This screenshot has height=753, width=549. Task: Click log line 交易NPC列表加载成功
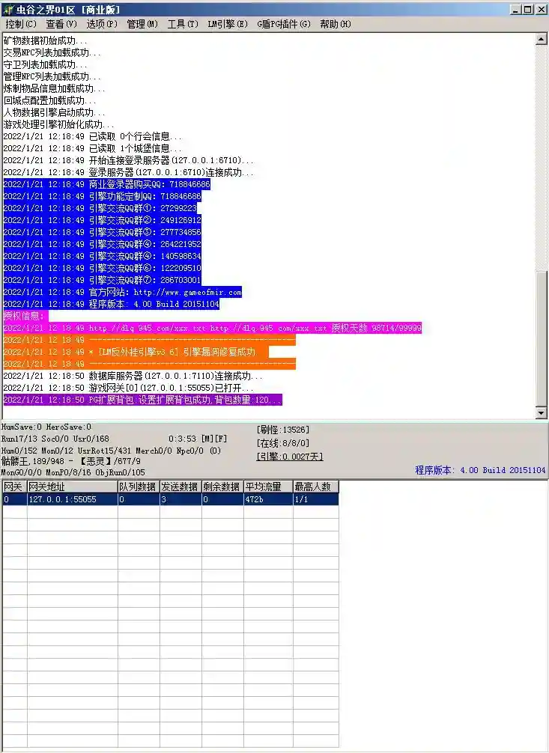click(x=52, y=53)
